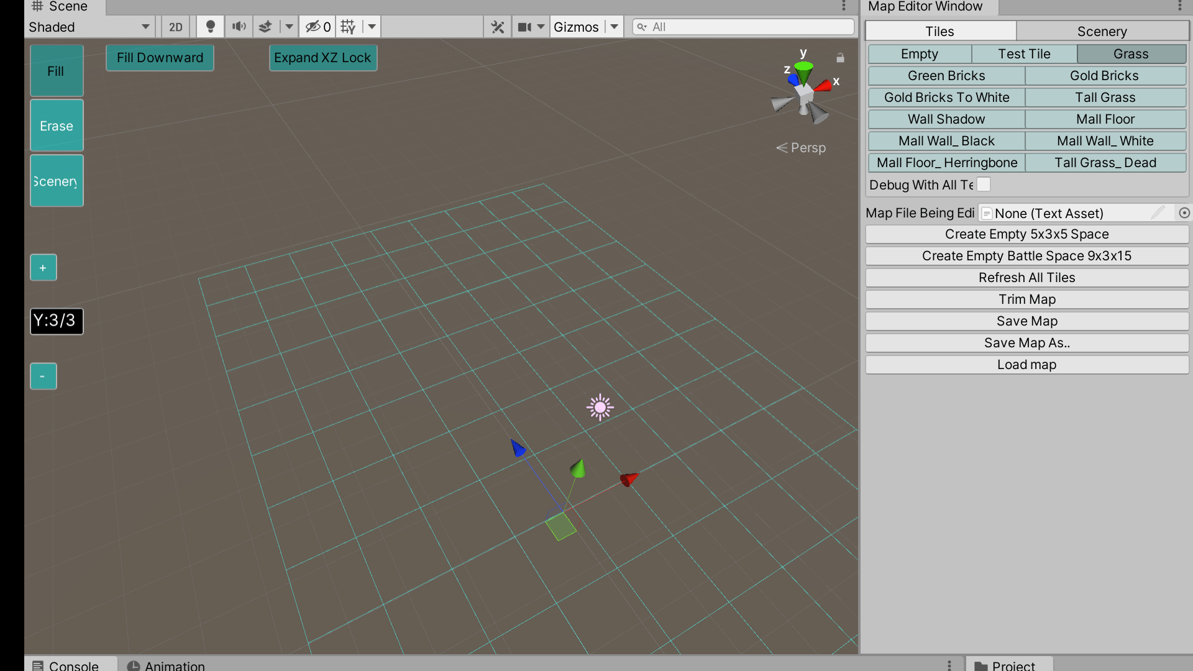Toggle 2D view mode
This screenshot has height=671, width=1193.
pos(176,27)
